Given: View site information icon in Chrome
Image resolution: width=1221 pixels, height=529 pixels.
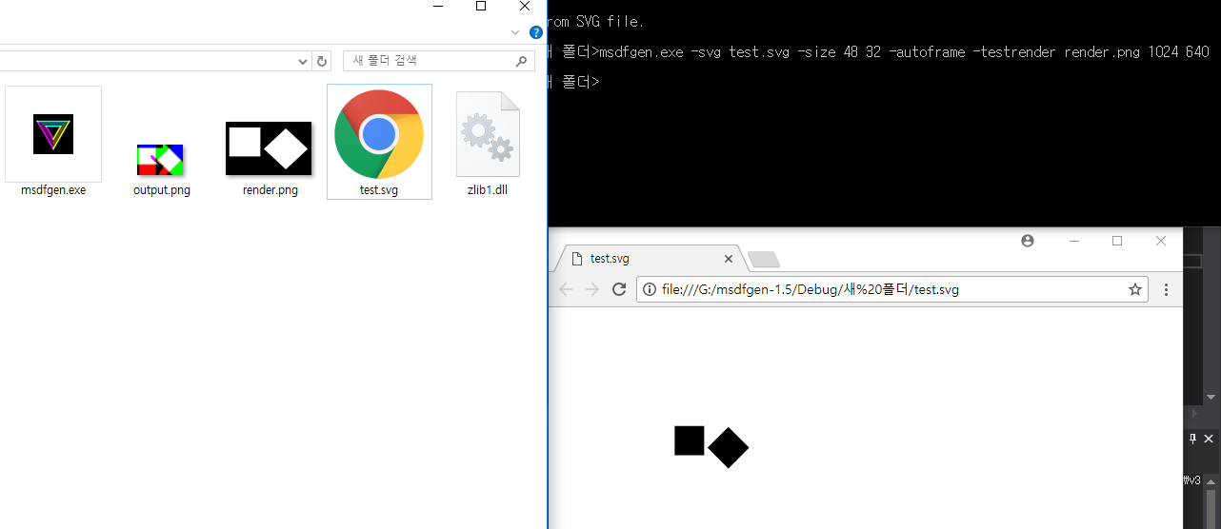Looking at the screenshot, I should [650, 289].
